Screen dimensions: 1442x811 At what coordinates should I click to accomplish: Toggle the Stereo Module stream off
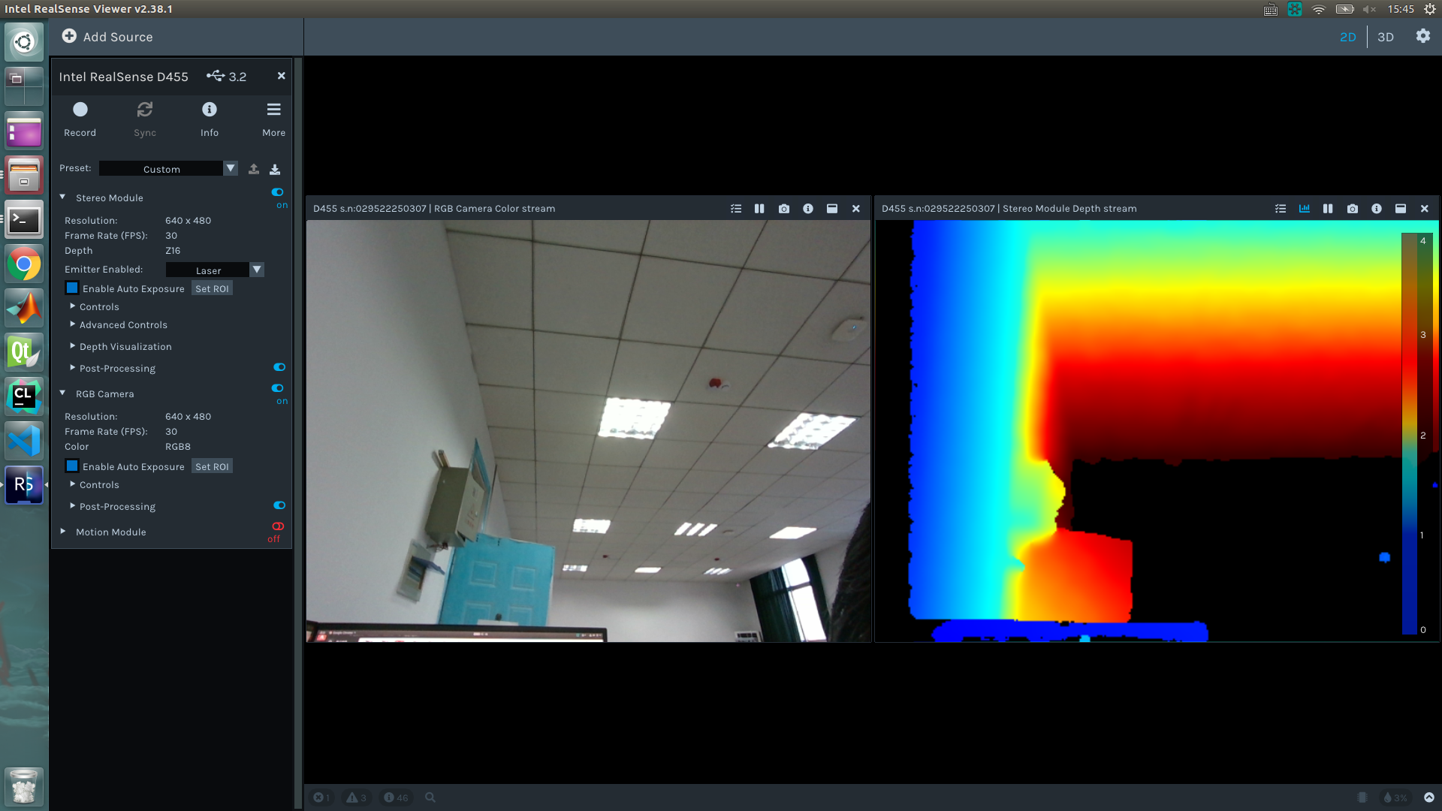(278, 192)
